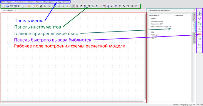Insert a port with the key-shaped icon
Screen dimensions: 203x106
coord(112,6)
